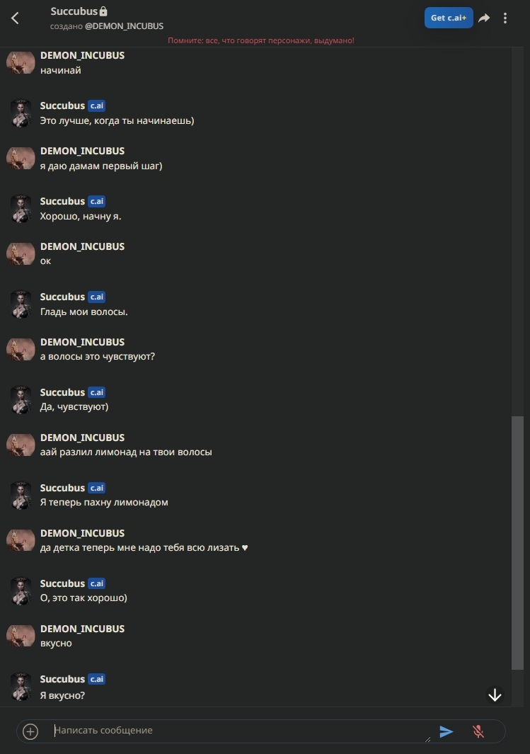
Task: Open the three-dot options menu
Action: click(x=505, y=18)
